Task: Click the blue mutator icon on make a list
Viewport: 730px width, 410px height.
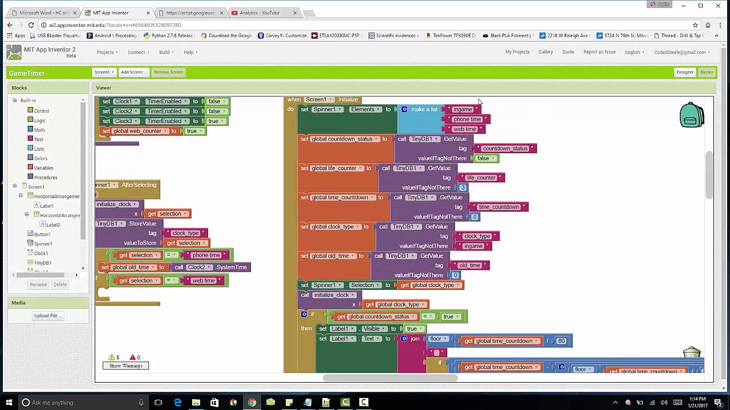Action: 404,109
